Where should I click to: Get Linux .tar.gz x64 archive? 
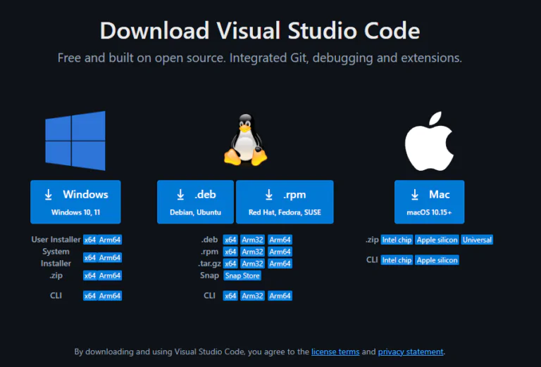point(230,264)
